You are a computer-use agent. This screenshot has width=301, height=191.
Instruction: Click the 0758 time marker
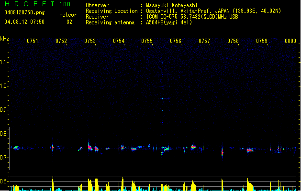pyautogui.click(x=233, y=41)
